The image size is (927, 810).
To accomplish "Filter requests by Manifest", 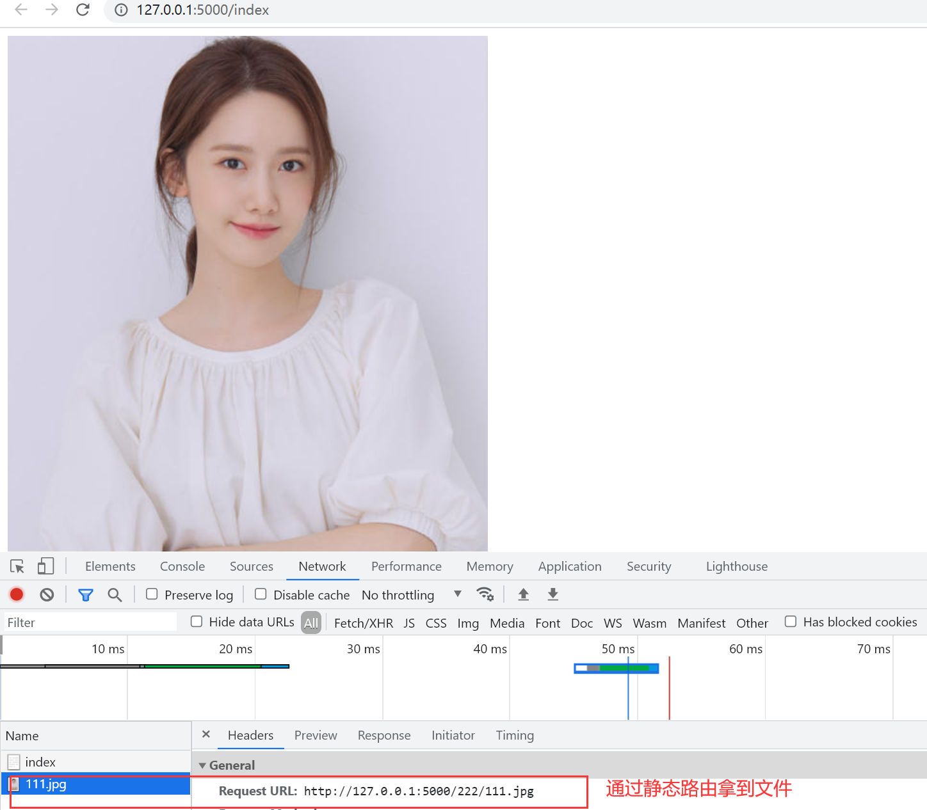I will tap(702, 623).
